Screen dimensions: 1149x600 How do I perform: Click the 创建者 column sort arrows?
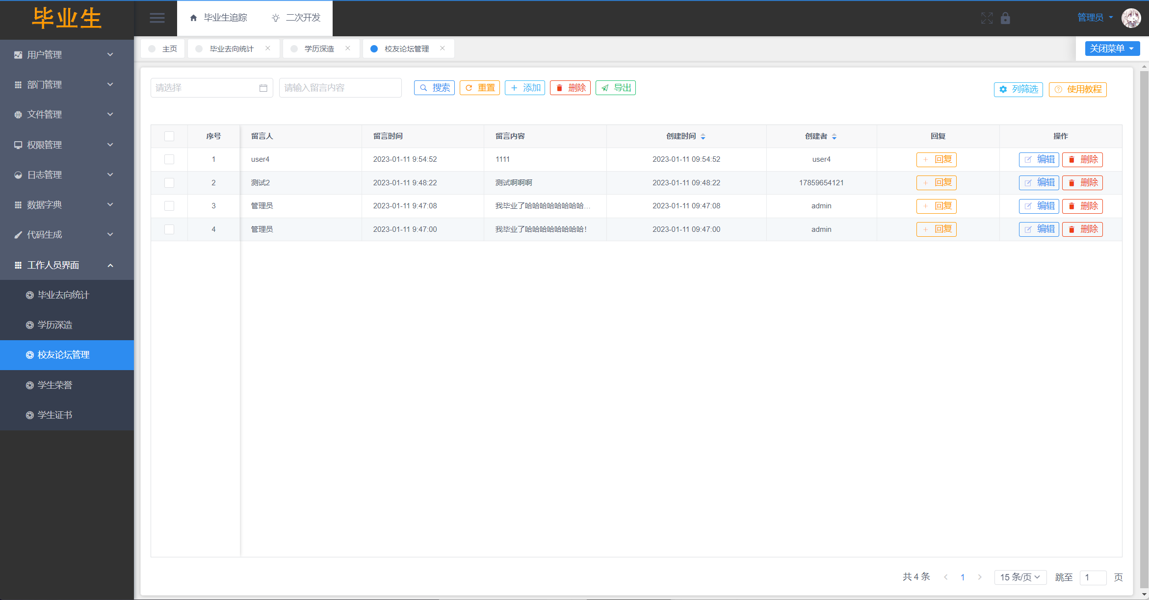(x=834, y=137)
